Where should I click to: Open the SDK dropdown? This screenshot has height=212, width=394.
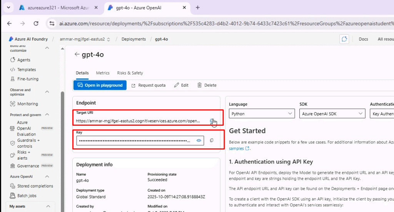pyautogui.click(x=332, y=114)
